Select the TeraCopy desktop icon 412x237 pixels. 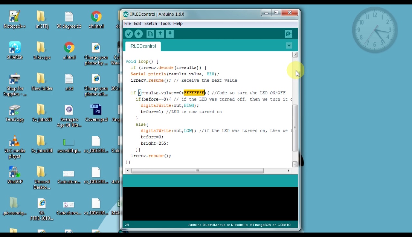[x=14, y=113]
